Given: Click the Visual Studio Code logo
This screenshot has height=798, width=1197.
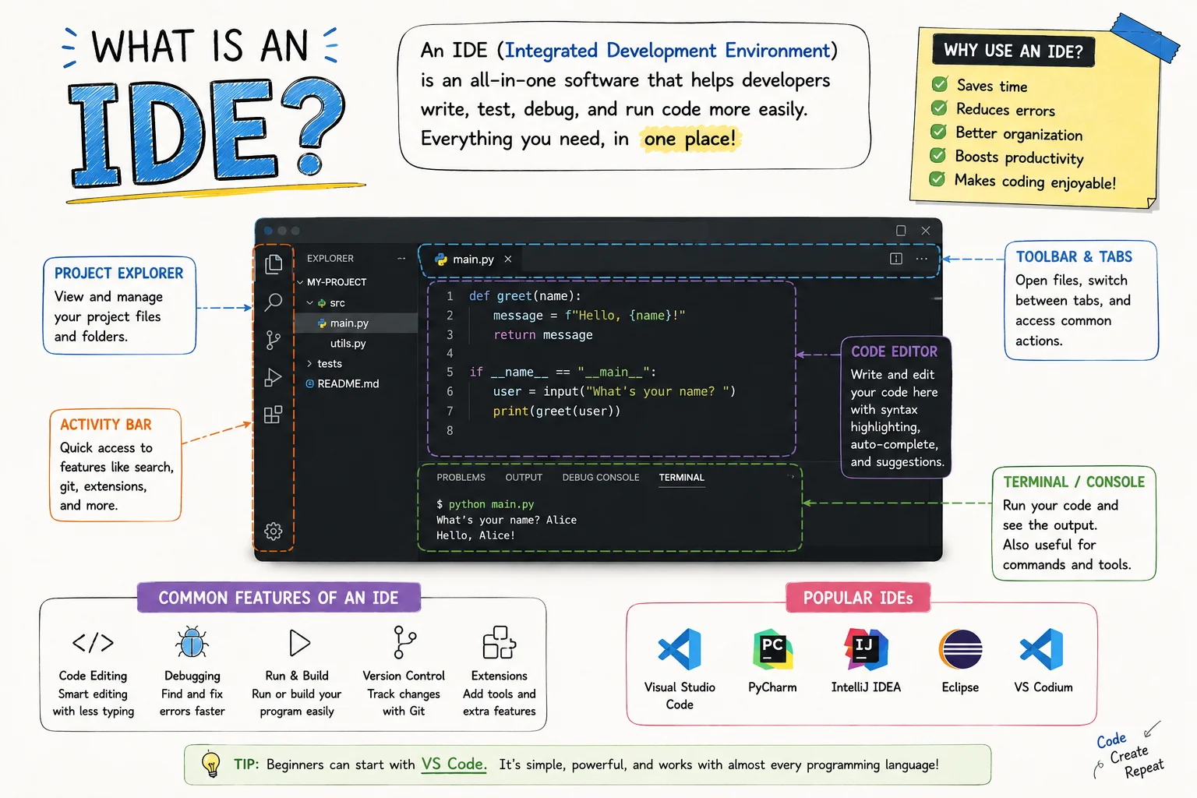Looking at the screenshot, I should 680,648.
